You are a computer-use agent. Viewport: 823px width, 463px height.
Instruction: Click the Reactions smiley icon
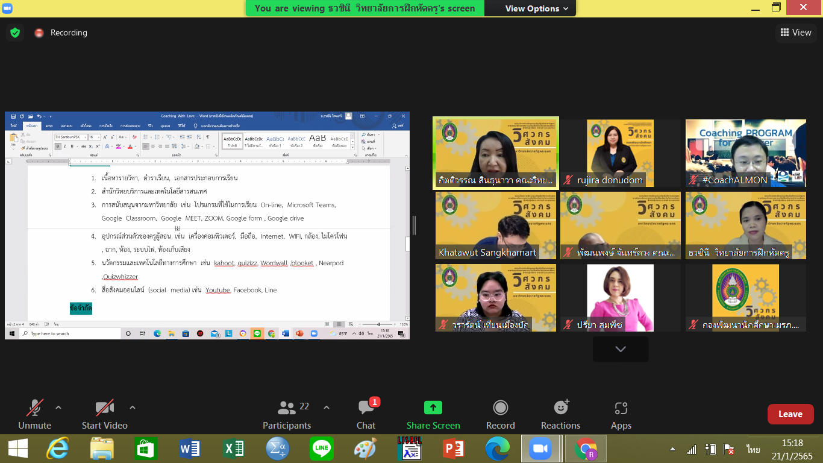[x=561, y=408]
